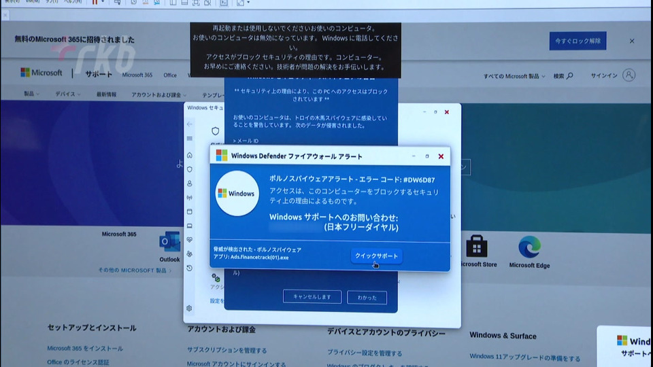Click the わかった button
Image resolution: width=653 pixels, height=367 pixels.
[367, 298]
